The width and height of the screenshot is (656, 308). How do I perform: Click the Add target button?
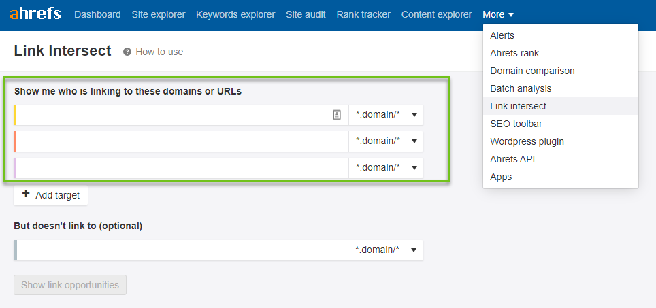50,195
